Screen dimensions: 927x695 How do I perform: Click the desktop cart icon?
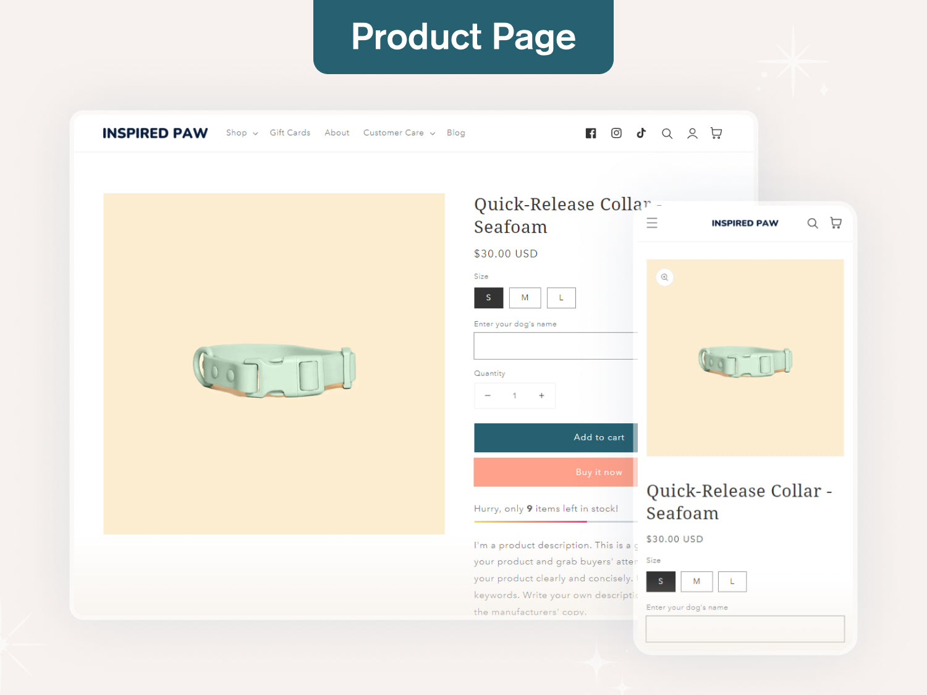(x=716, y=133)
